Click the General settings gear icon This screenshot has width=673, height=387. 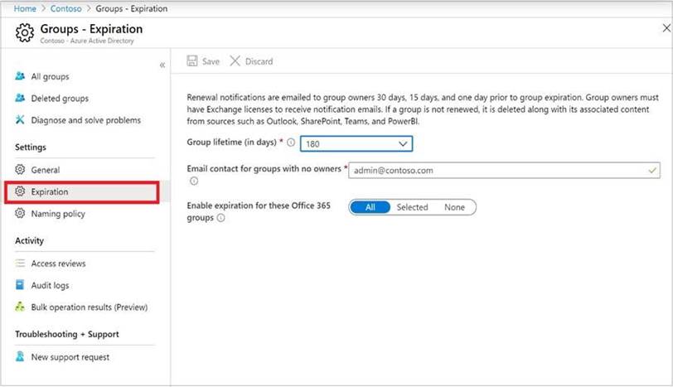[21, 170]
